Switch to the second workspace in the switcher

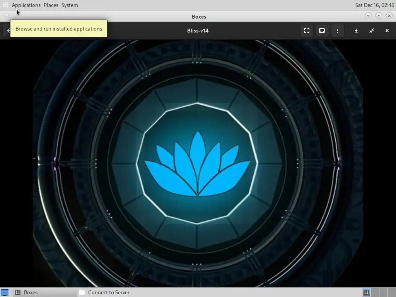(x=374, y=292)
